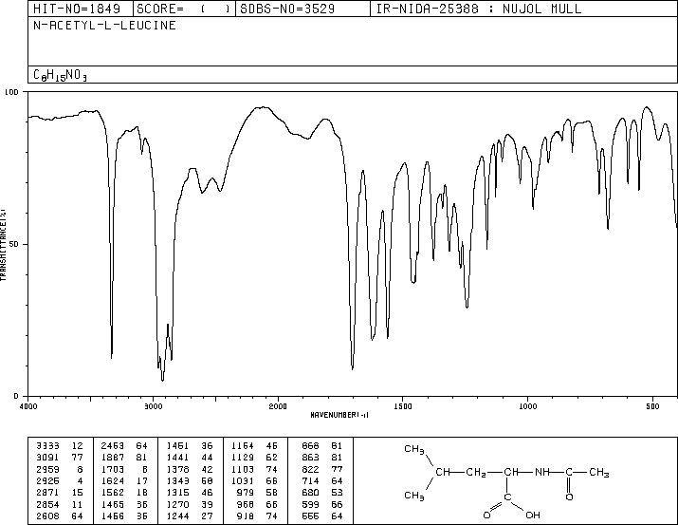Click the 2000 wavenumber axis label
Viewport: 678px width, 525px height.
pyautogui.click(x=278, y=406)
